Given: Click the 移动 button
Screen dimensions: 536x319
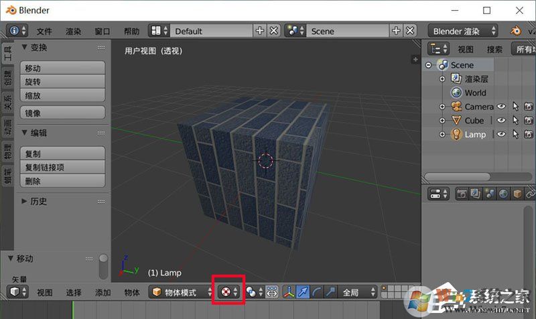Looking at the screenshot, I should pos(62,68).
